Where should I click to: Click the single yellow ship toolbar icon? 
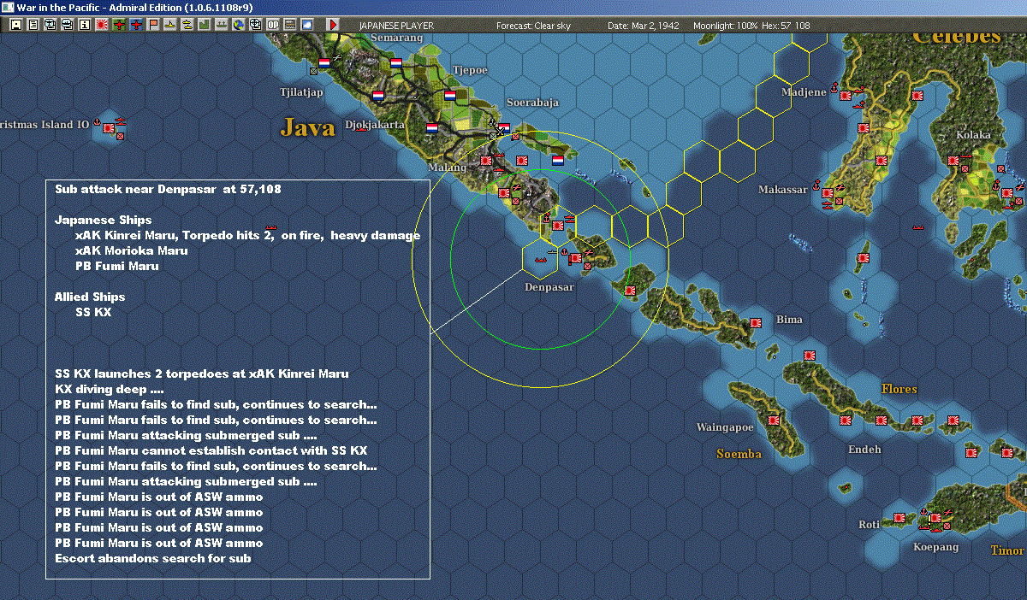pyautogui.click(x=169, y=26)
